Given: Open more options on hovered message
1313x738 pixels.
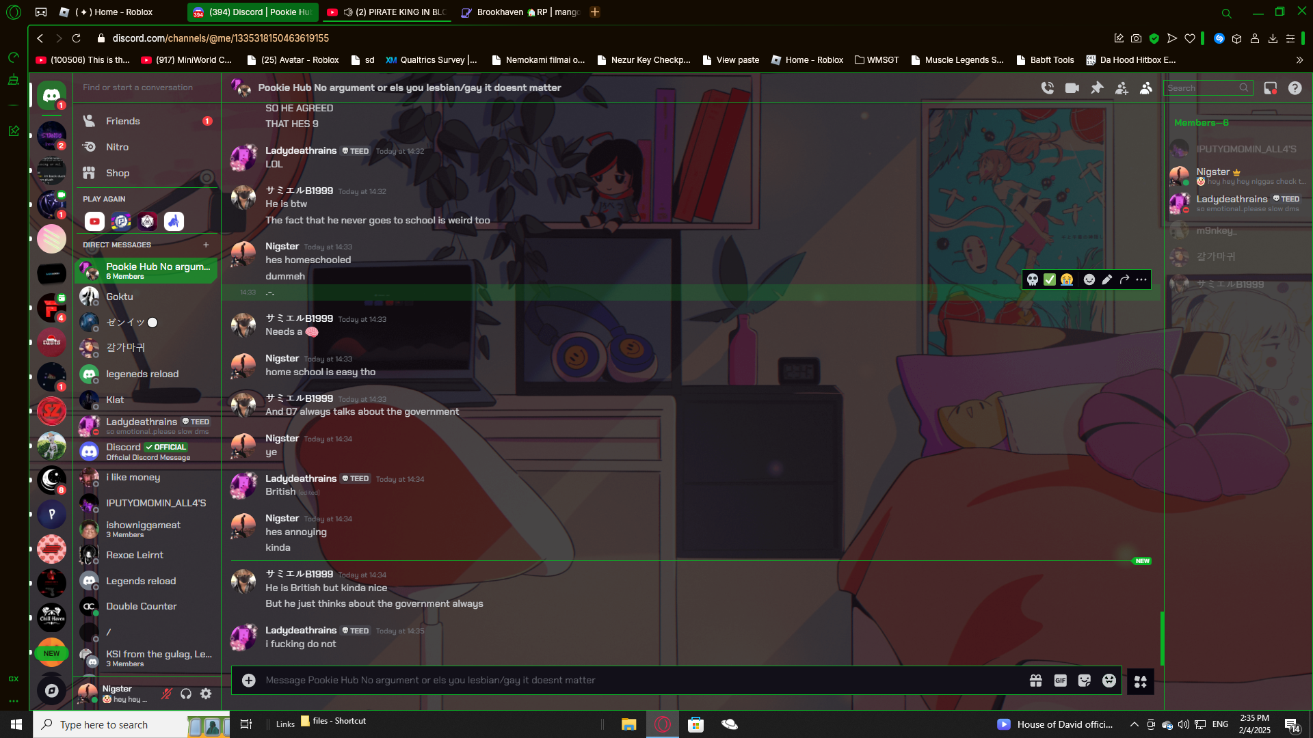Looking at the screenshot, I should click(1141, 279).
